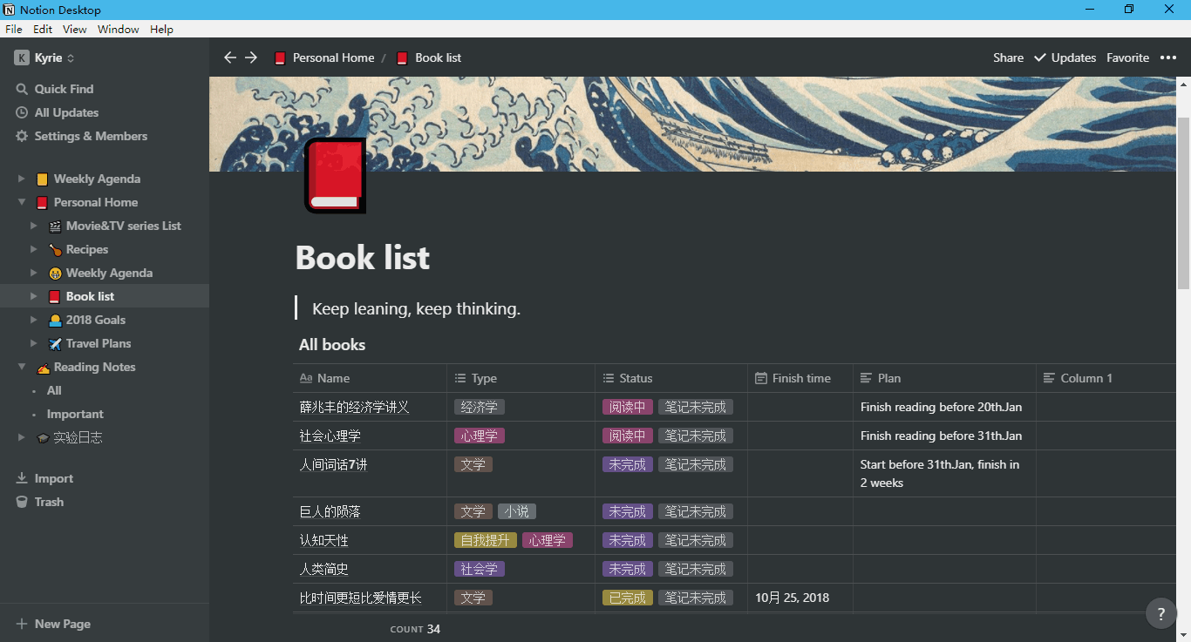
Task: Open the Window menu
Action: click(118, 29)
